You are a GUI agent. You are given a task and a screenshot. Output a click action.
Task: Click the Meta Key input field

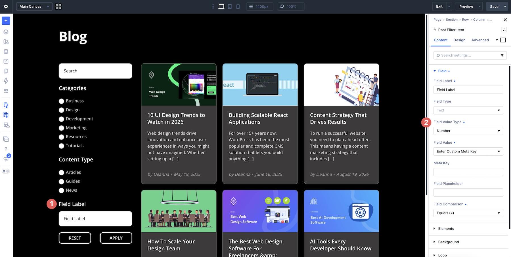point(468,172)
